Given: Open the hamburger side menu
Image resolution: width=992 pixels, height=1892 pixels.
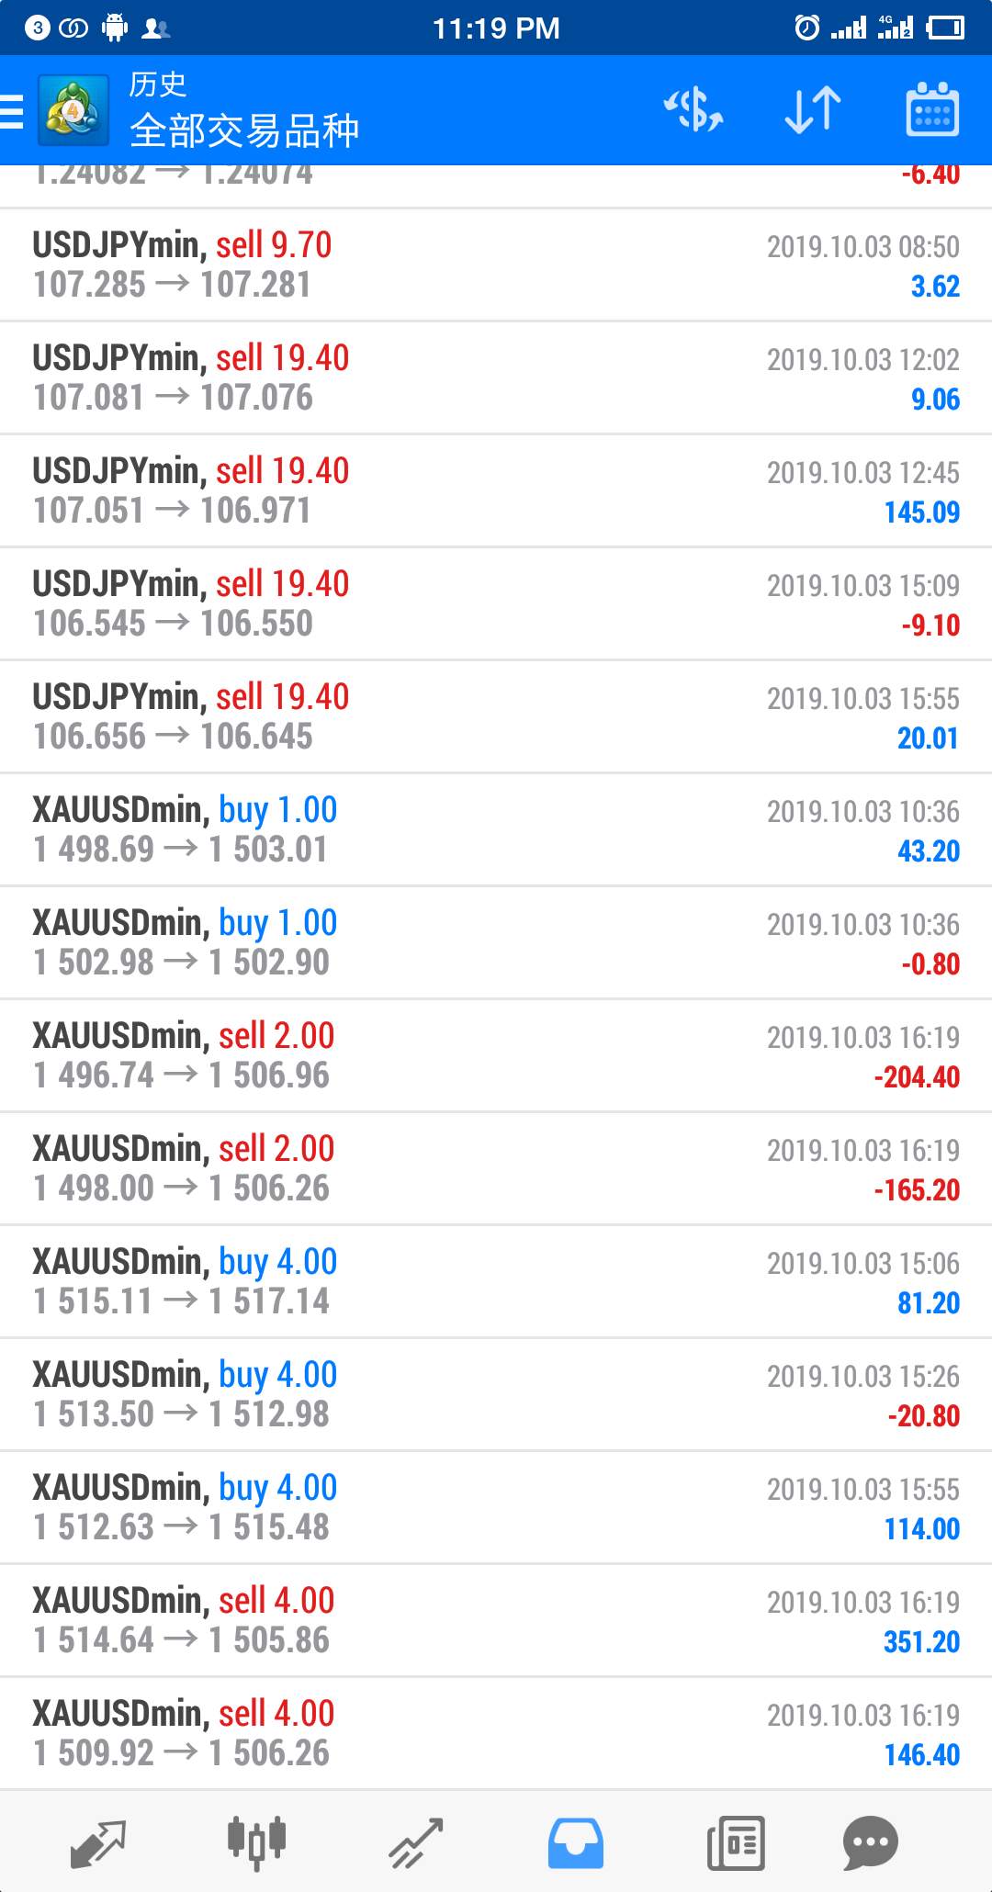Looking at the screenshot, I should [11, 110].
